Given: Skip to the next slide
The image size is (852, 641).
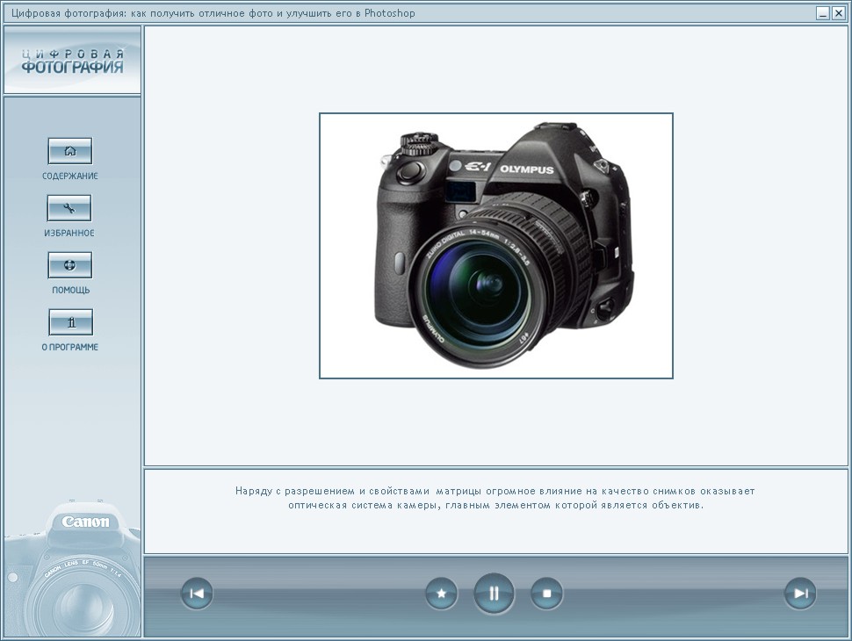Looking at the screenshot, I should (x=800, y=594).
